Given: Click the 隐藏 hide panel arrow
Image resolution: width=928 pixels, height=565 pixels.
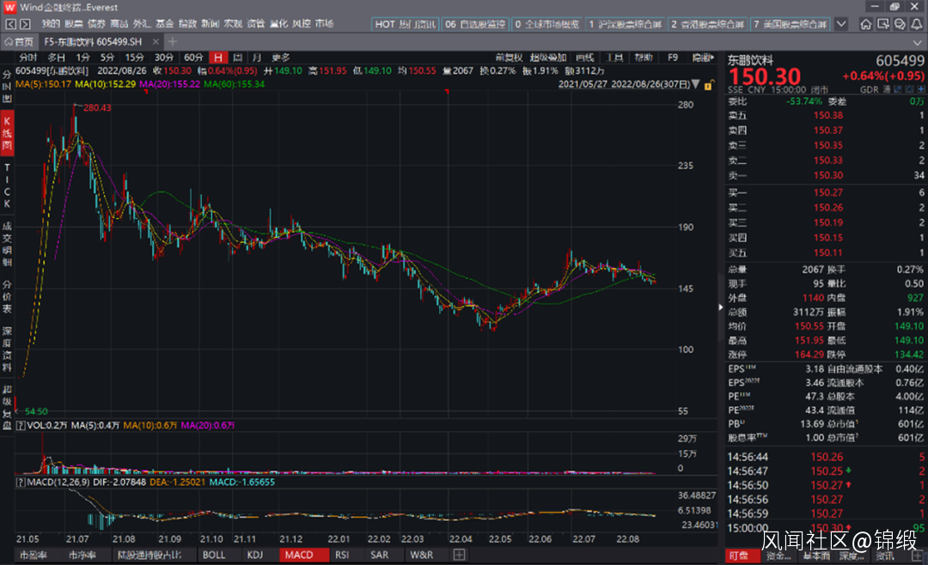Looking at the screenshot, I should (703, 58).
